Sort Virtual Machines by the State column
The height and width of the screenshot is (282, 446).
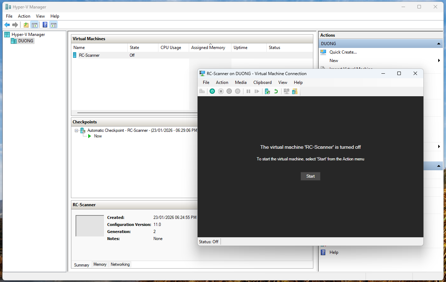[143, 48]
